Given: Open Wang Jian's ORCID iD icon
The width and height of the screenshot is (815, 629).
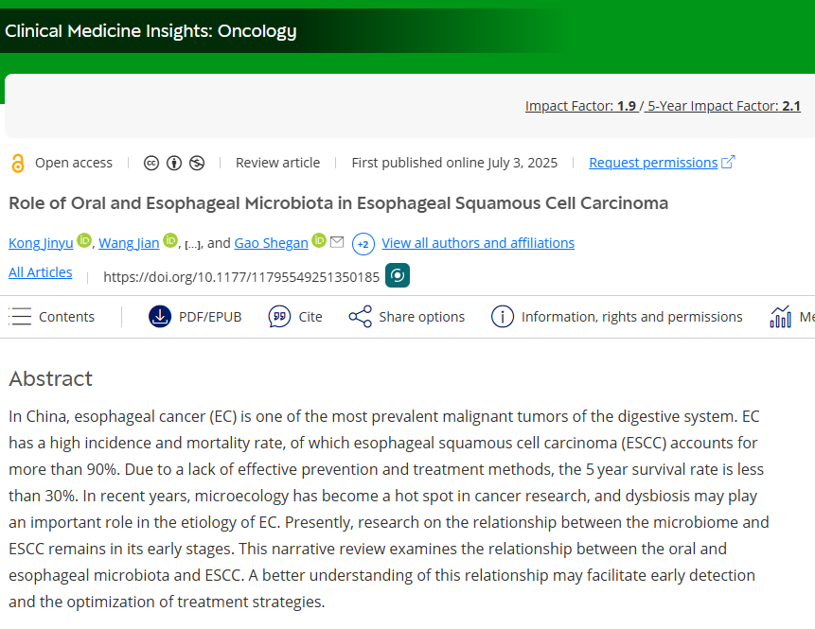Looking at the screenshot, I should pyautogui.click(x=170, y=241).
